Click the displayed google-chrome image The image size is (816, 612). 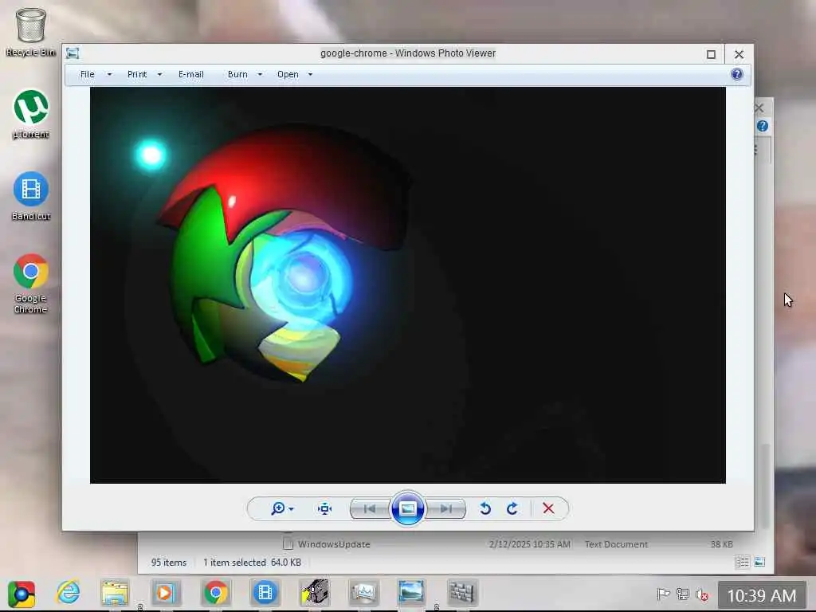click(407, 285)
